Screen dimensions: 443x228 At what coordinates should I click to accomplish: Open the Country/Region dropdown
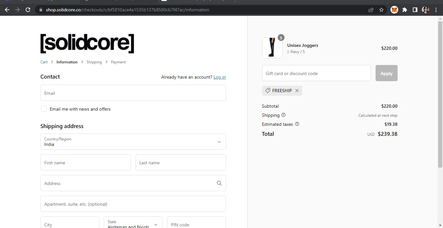(133, 142)
